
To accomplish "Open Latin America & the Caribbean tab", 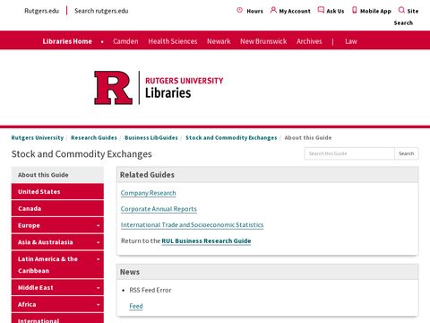I will (x=57, y=265).
